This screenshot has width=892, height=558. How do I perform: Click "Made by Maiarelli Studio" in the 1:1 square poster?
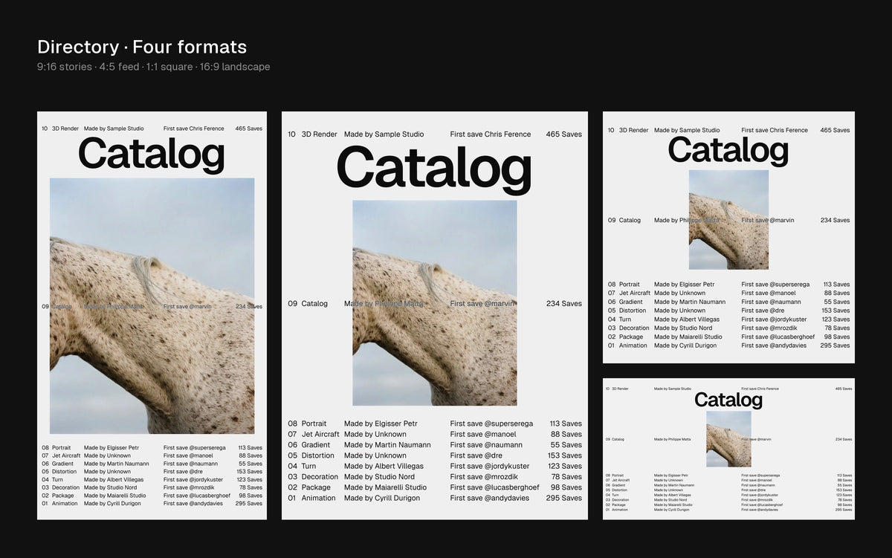click(688, 337)
